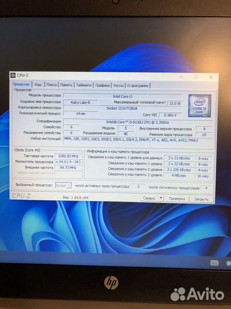Select the 14 nm technology value

click(80, 114)
